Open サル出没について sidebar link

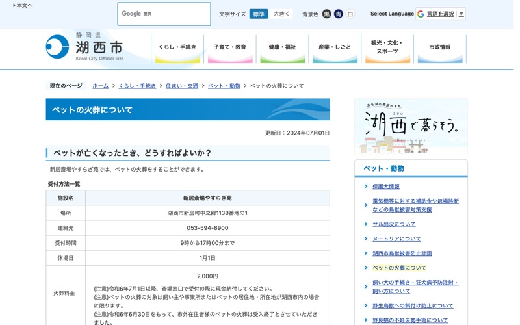tap(394, 224)
